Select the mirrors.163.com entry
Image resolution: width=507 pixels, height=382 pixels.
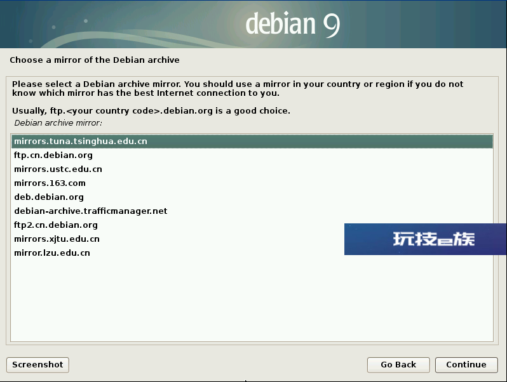(252, 183)
